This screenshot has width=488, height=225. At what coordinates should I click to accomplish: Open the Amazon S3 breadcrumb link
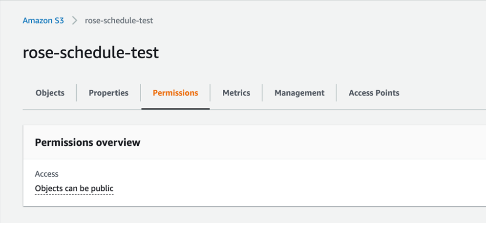(43, 21)
